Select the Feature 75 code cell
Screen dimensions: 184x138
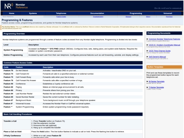click(8, 77)
